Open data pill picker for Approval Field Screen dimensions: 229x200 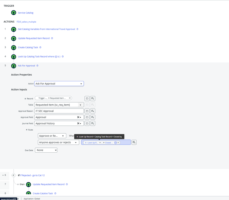(x=93, y=117)
